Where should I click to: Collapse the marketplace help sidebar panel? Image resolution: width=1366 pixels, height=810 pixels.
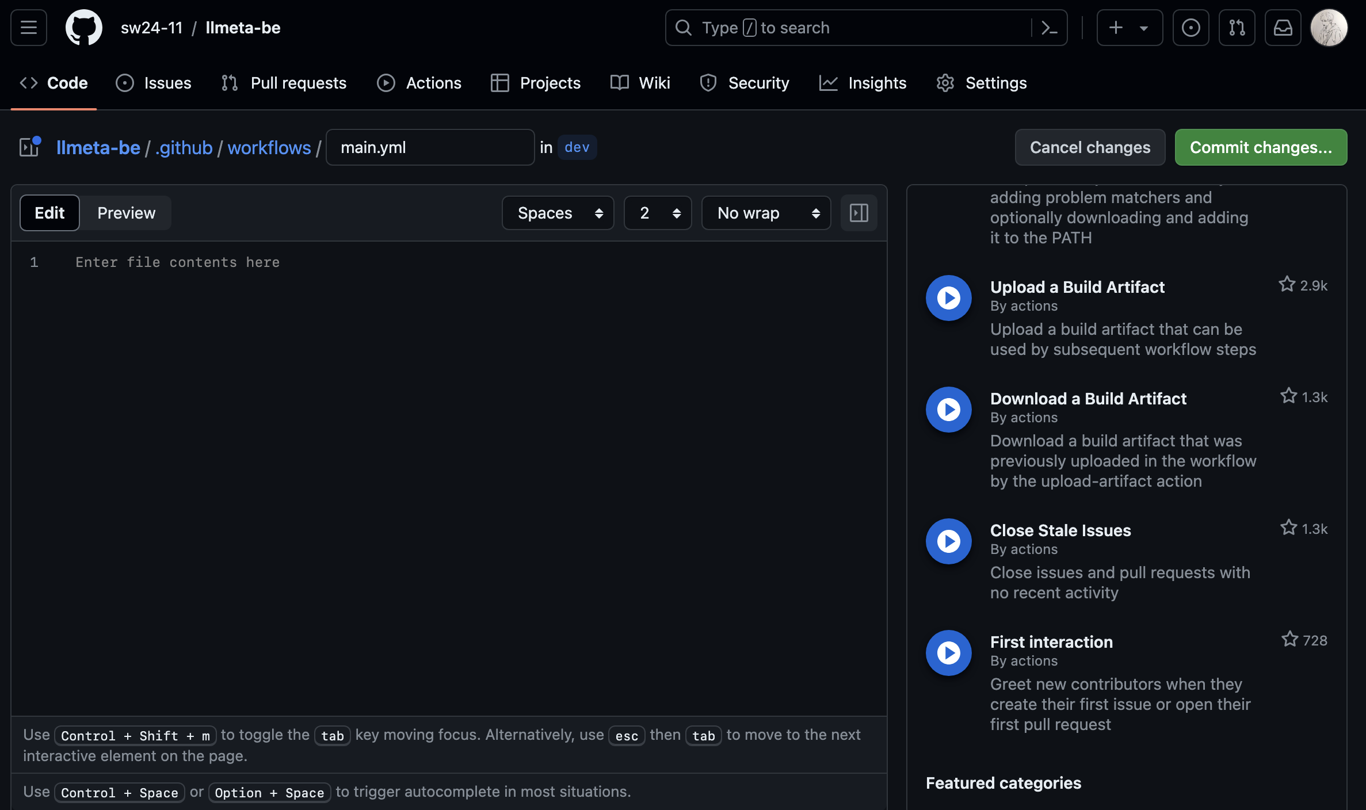point(858,213)
